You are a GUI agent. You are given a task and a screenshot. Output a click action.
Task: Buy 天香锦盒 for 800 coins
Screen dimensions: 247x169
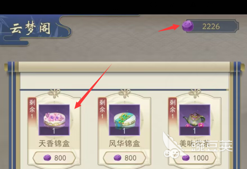(54, 158)
